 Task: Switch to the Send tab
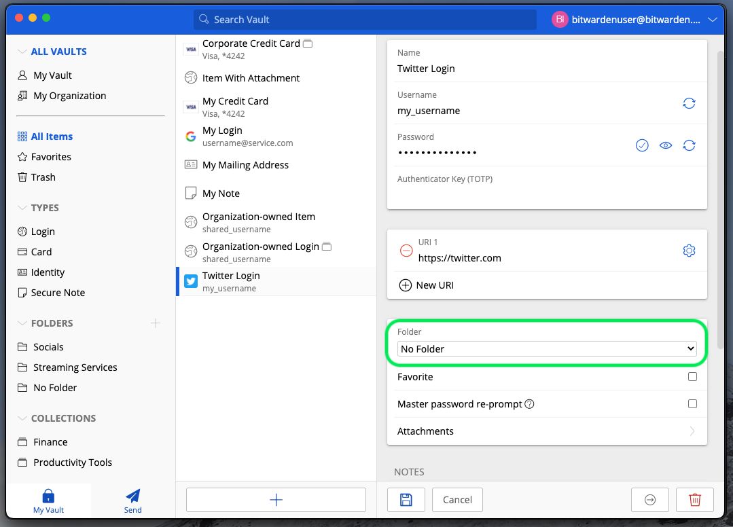tap(132, 501)
